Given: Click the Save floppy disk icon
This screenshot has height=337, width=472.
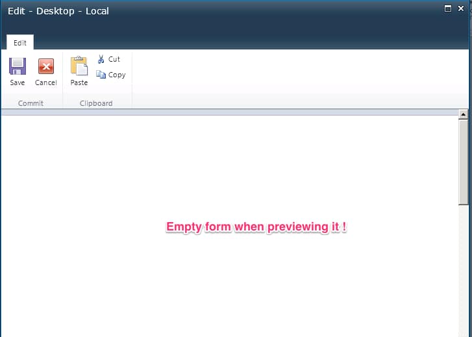Looking at the screenshot, I should click(18, 66).
